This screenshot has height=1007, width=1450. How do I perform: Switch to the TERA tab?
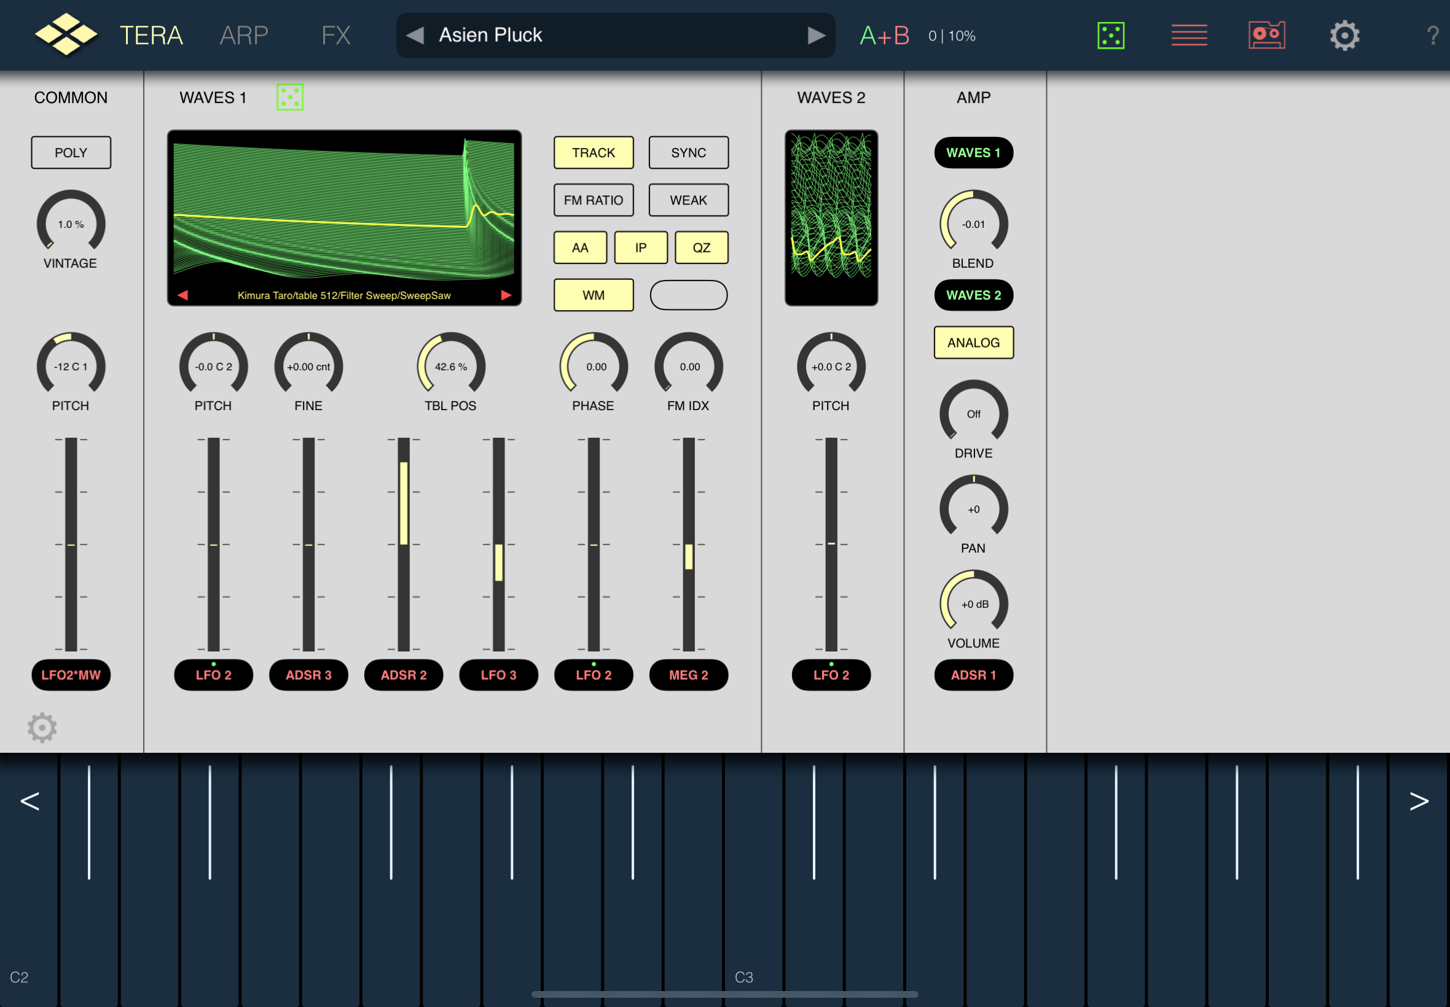[152, 36]
